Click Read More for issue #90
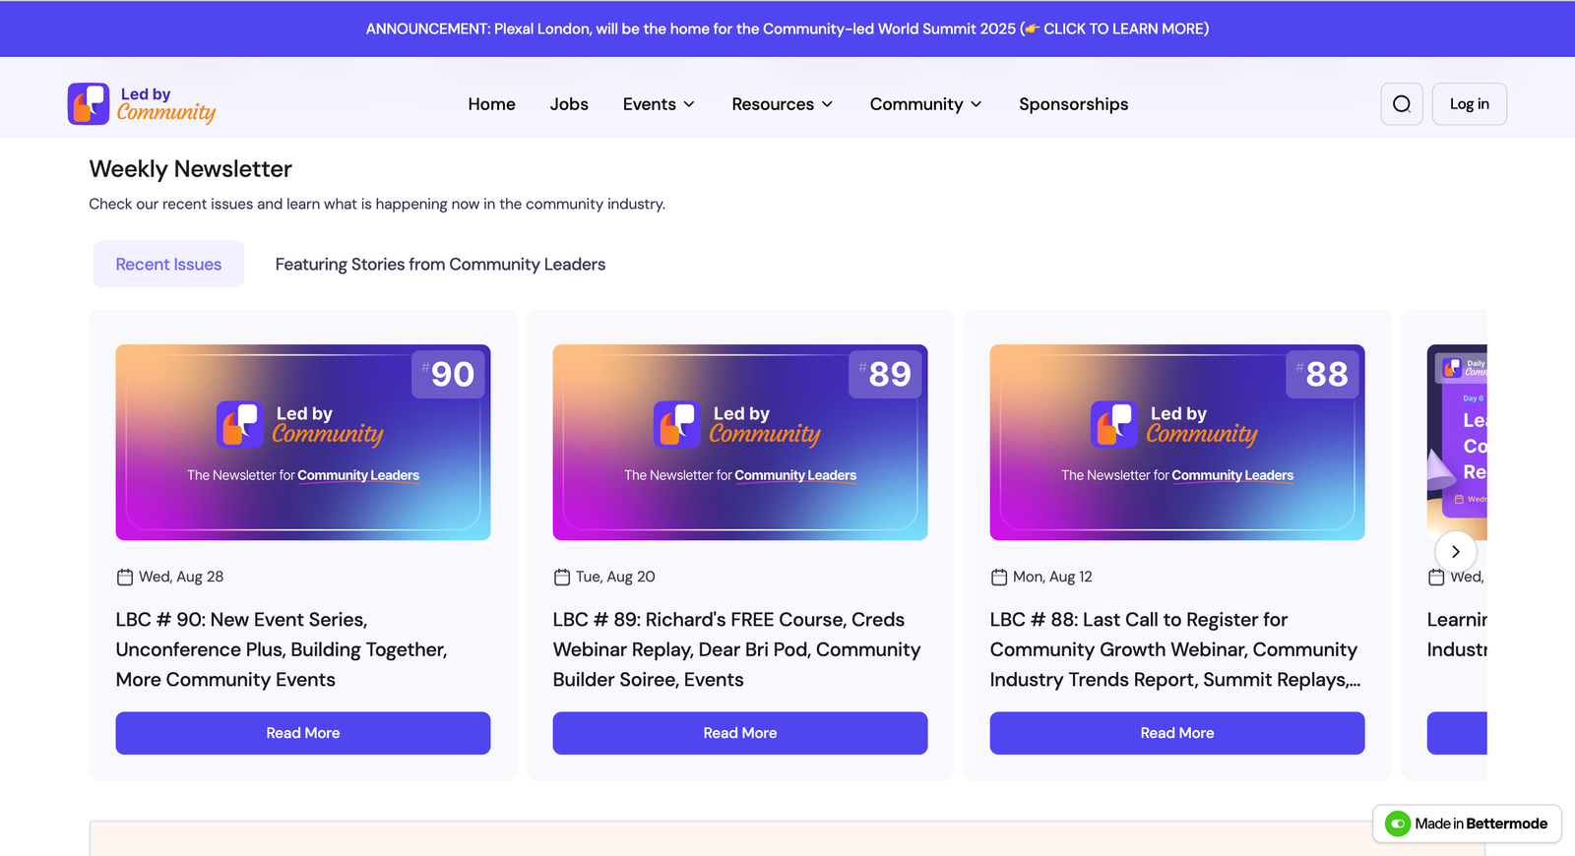 [x=303, y=733]
